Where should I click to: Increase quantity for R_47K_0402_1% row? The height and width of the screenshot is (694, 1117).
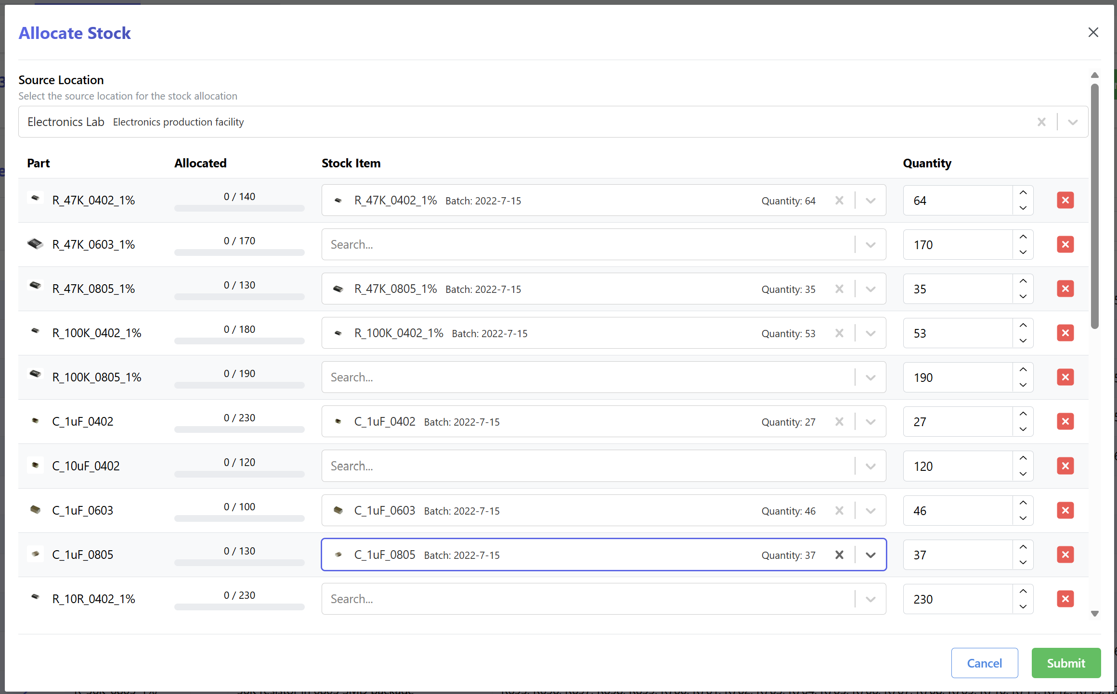[1023, 193]
